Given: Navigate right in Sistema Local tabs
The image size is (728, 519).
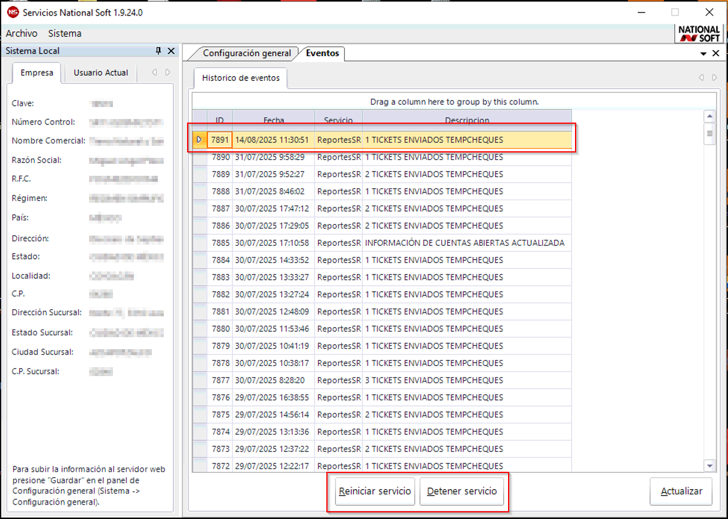Looking at the screenshot, I should coord(168,72).
